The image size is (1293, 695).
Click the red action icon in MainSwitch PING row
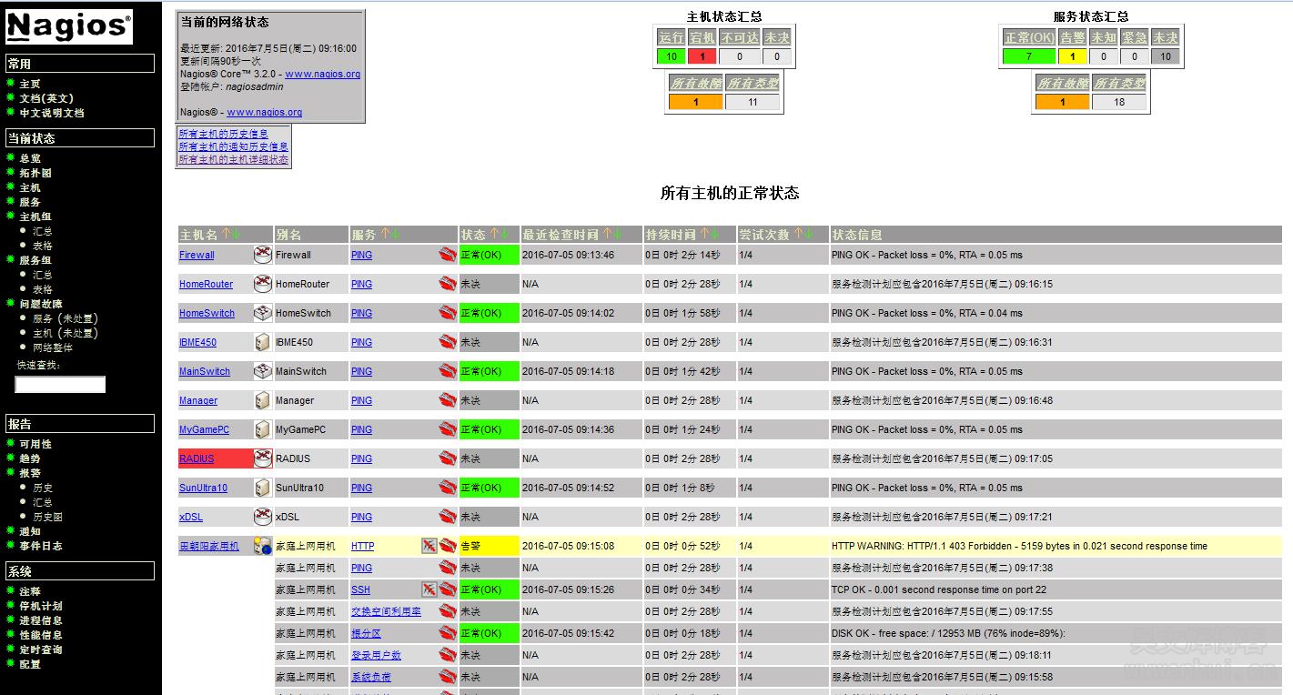[x=447, y=371]
